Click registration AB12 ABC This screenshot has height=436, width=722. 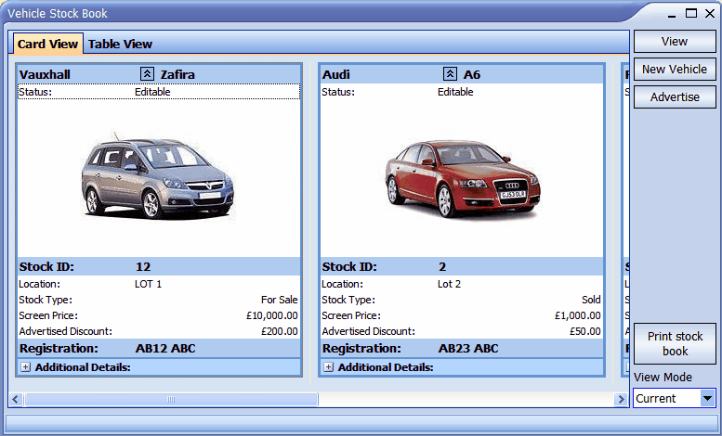(x=165, y=349)
